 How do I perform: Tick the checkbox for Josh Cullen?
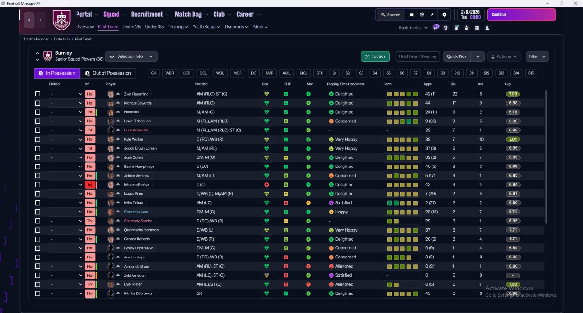37,157
